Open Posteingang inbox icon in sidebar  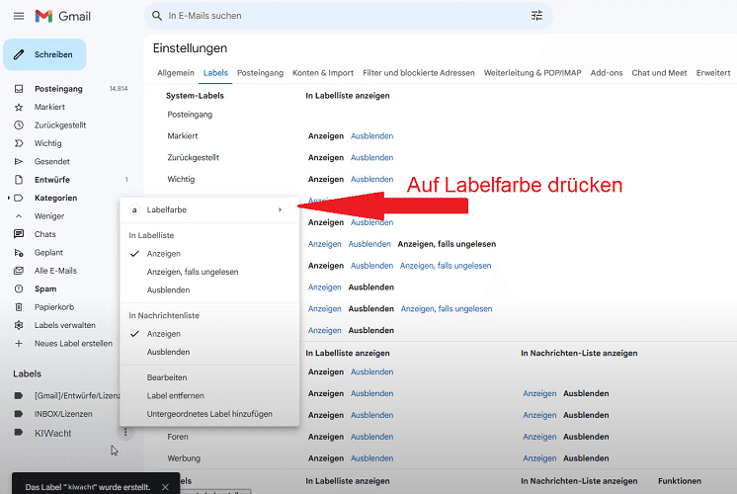(x=19, y=89)
